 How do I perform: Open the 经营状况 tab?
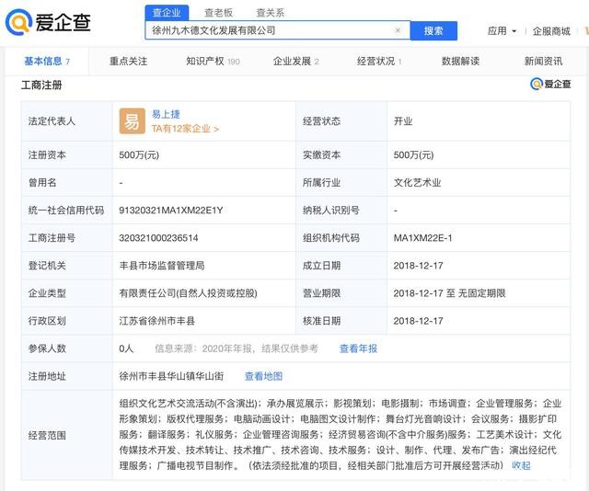point(379,62)
